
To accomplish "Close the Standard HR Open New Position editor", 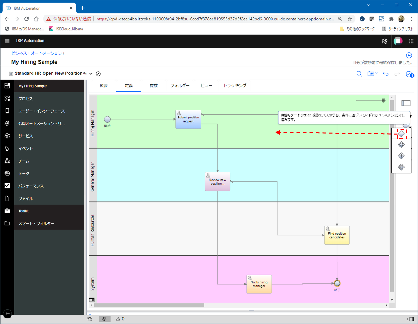I will (98, 74).
